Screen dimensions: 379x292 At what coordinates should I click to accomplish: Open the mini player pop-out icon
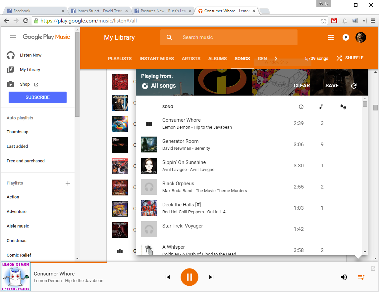coord(373,268)
